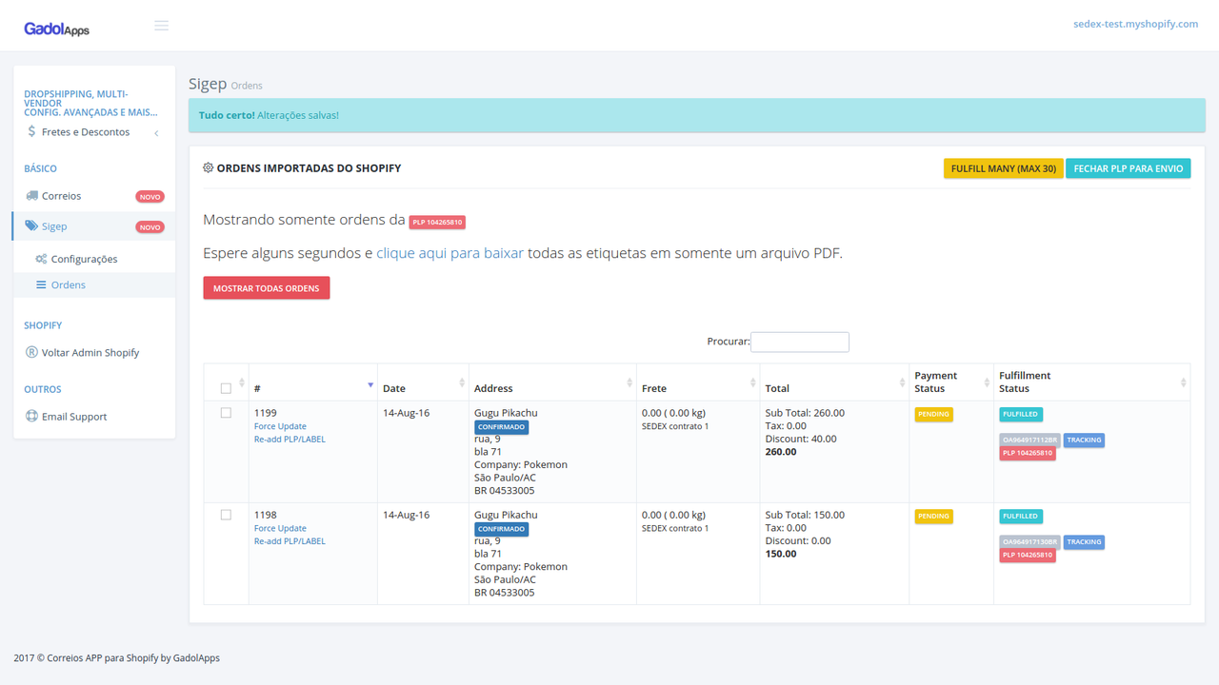1219x685 pixels.
Task: Click the truck icon next to Correios
Action: (x=32, y=196)
